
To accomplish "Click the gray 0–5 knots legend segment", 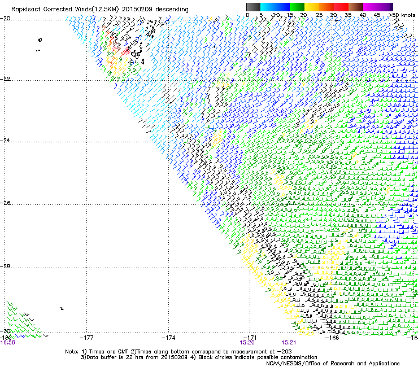I will click(253, 7).
